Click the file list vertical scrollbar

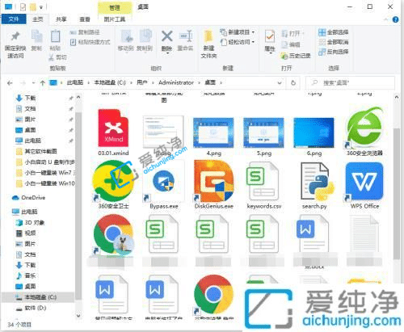[x=397, y=194]
